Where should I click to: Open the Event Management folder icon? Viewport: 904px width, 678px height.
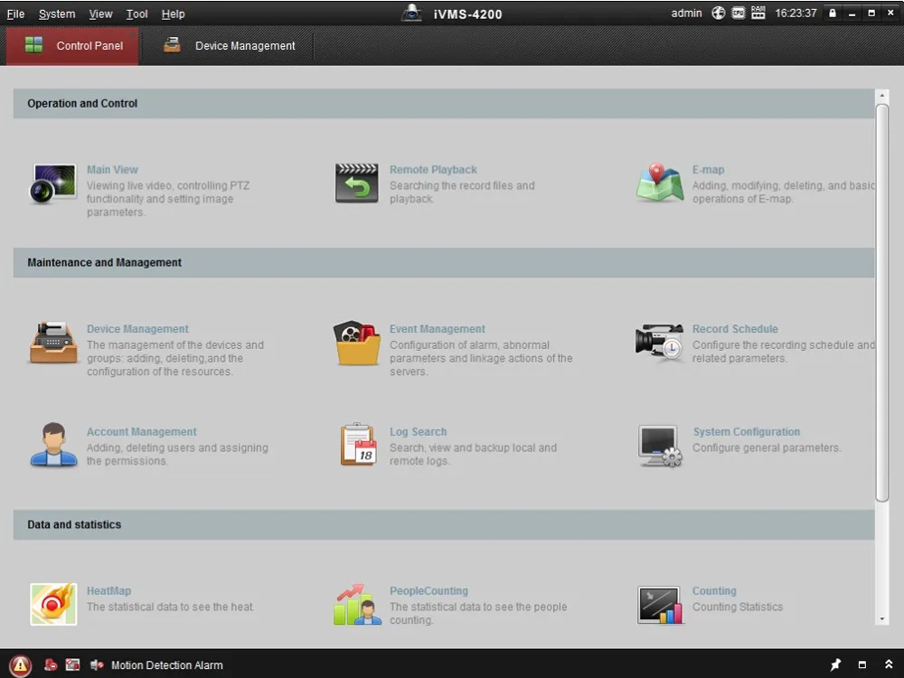pyautogui.click(x=357, y=343)
